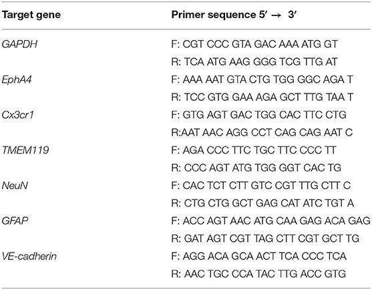The width and height of the screenshot is (372, 290).
Task: Select the Cx3cr1 gene name
Action: point(18,115)
